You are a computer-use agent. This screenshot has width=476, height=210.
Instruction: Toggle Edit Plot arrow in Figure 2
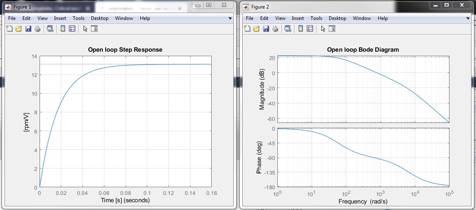[x=323, y=29]
